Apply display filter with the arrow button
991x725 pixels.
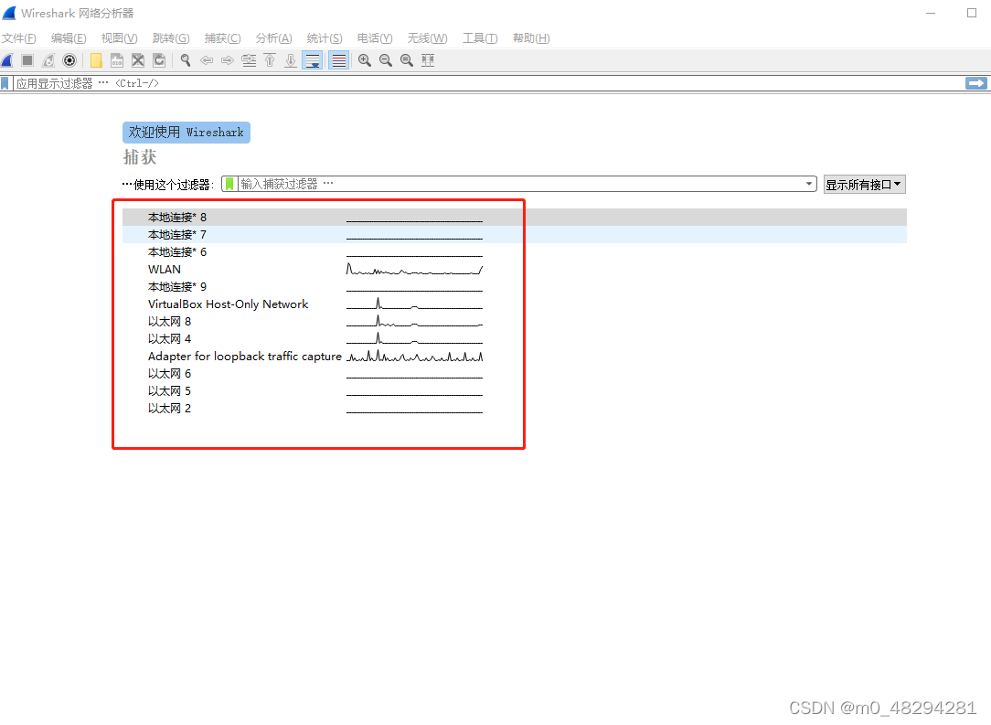pyautogui.click(x=976, y=83)
